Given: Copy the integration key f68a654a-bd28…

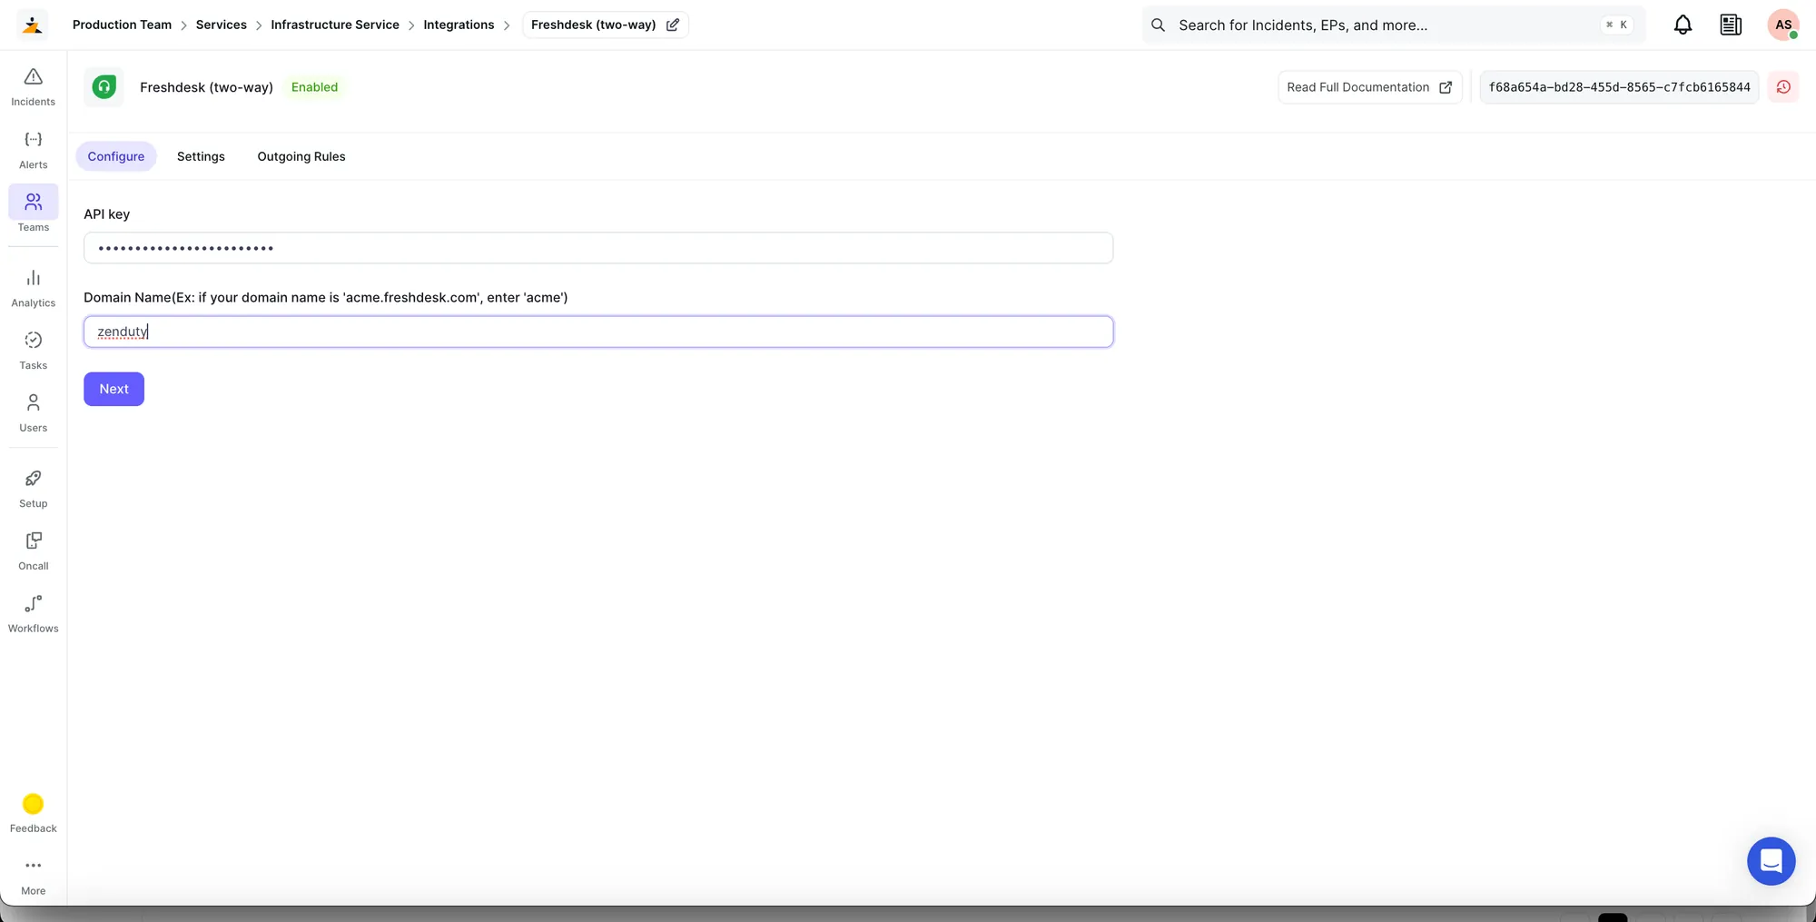Looking at the screenshot, I should click(1619, 87).
